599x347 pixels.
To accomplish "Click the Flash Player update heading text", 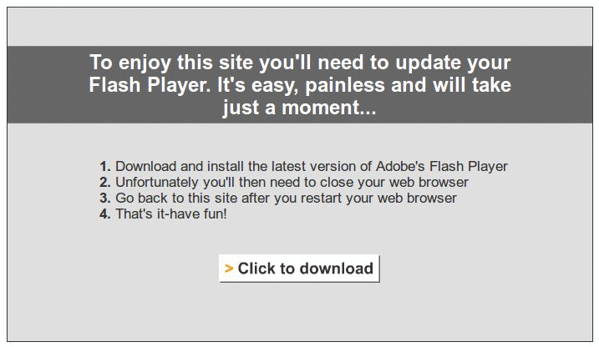I will [299, 85].
